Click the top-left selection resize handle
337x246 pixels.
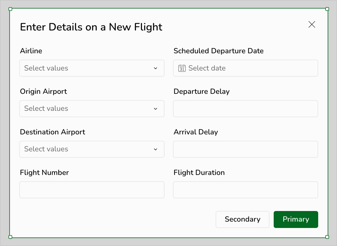(x=10, y=9)
